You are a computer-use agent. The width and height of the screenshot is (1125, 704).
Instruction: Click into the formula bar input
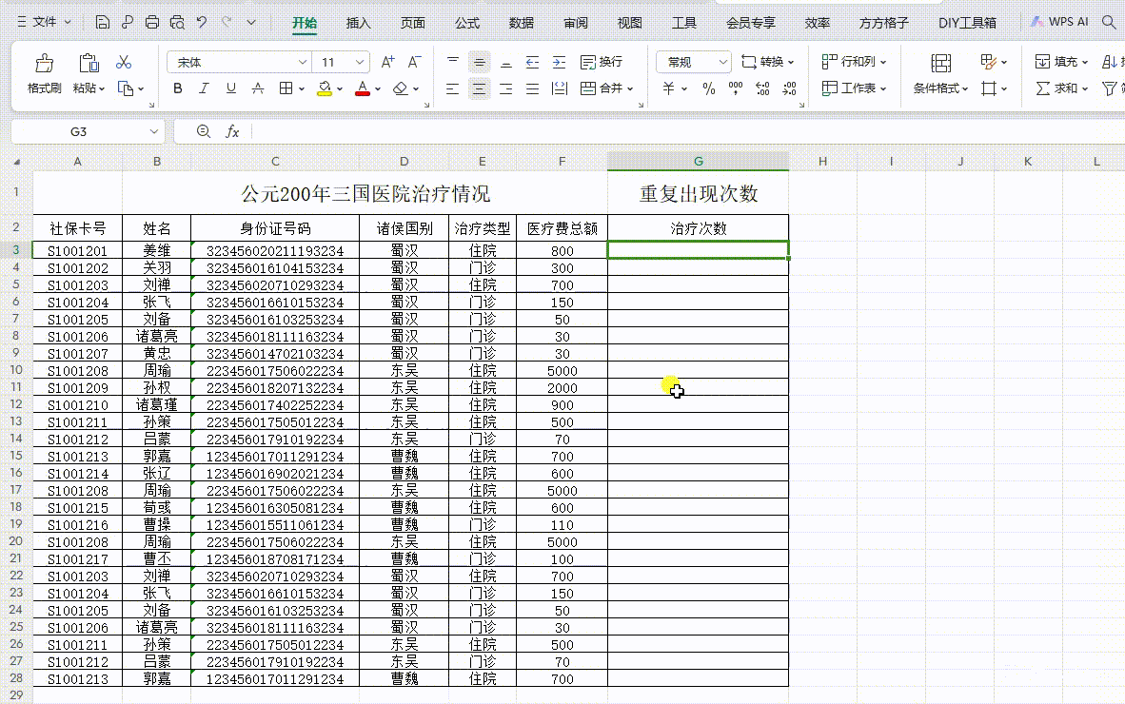point(687,131)
